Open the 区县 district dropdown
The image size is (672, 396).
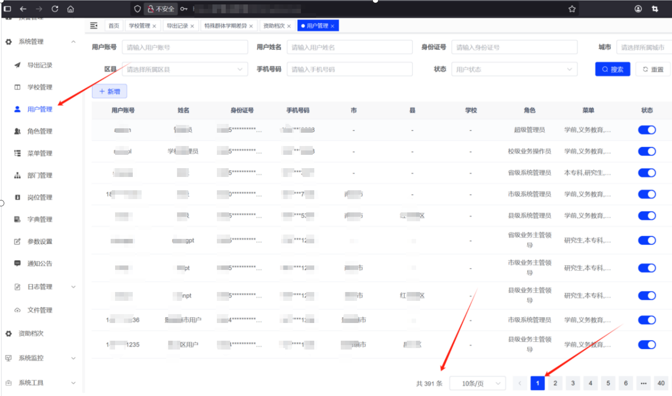pyautogui.click(x=185, y=69)
